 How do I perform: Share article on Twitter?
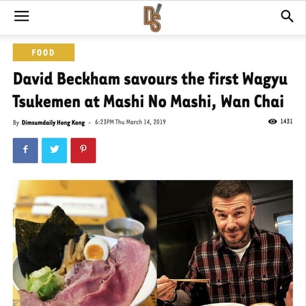(54, 151)
